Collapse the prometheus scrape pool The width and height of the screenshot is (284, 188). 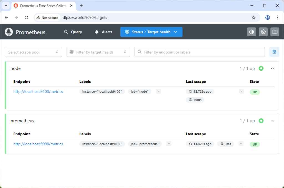click(272, 121)
